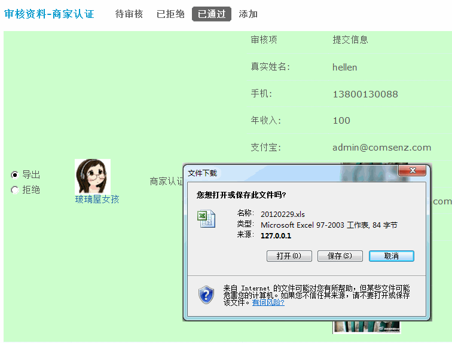Click the 真实姓名: label
The image size is (452, 343).
(x=270, y=66)
